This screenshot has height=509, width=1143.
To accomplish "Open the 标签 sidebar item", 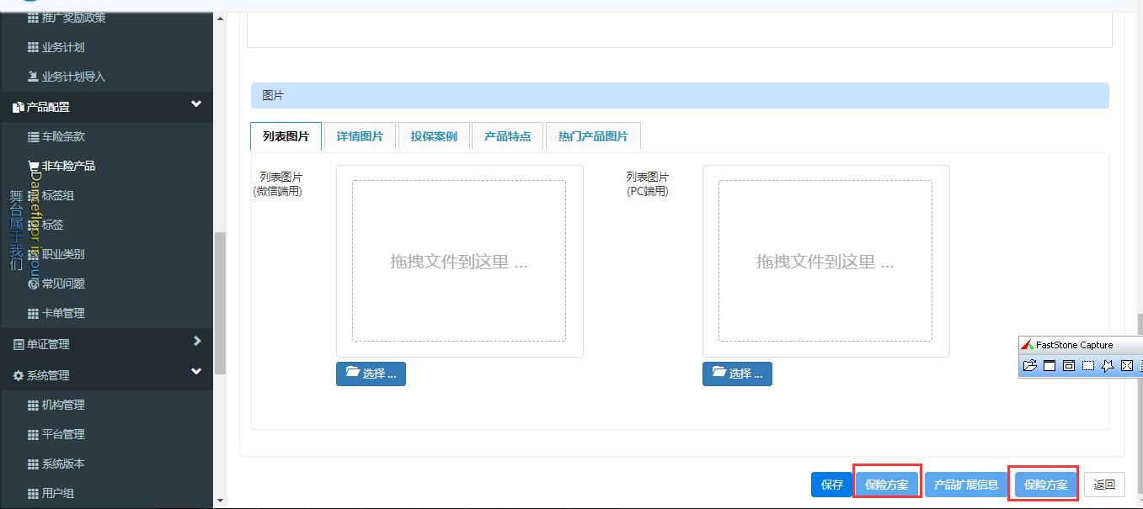I will pos(45,225).
